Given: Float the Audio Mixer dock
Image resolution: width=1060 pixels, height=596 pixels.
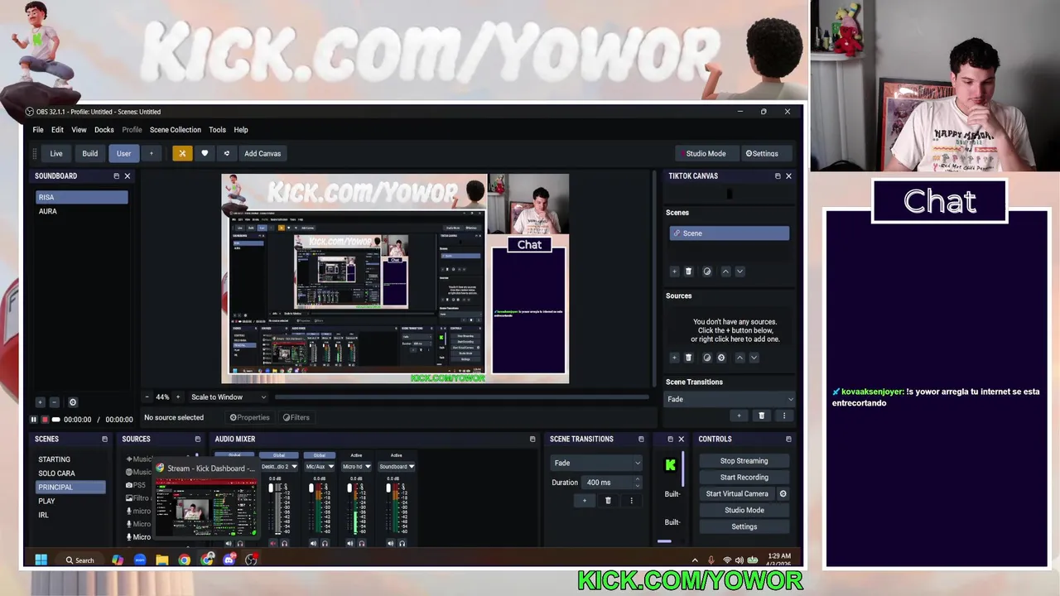Looking at the screenshot, I should [532, 440].
